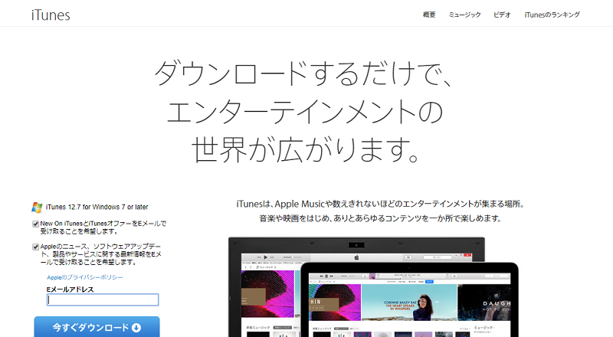Viewport: 613px width, 337px height.
Task: Click the エンターテインメントの headline line
Action: click(x=305, y=112)
